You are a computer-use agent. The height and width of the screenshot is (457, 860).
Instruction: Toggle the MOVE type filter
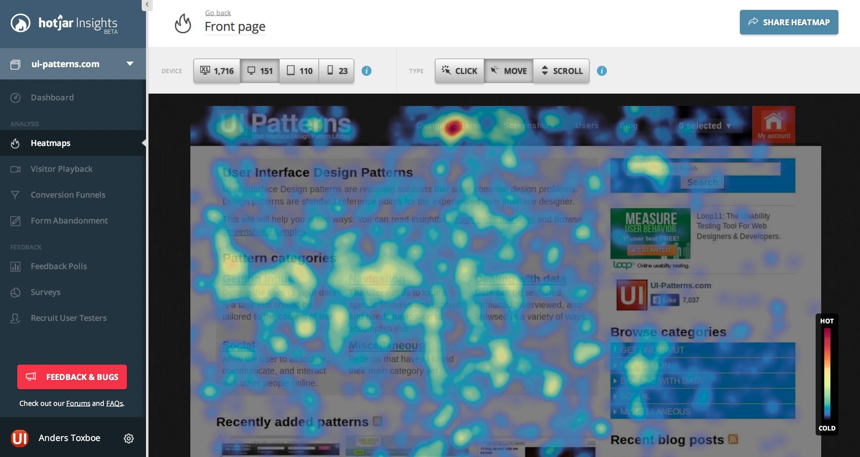(x=508, y=71)
